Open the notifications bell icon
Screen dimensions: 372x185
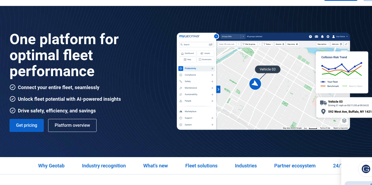(322, 37)
